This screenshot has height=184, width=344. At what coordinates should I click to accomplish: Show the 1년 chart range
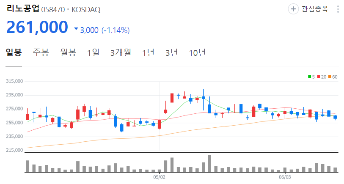[149, 52]
